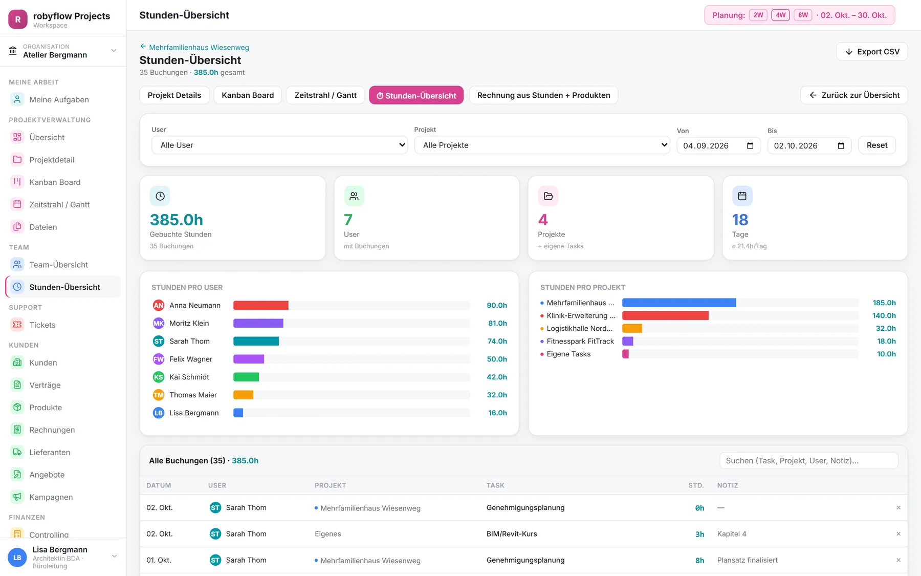The image size is (921, 576).
Task: Click the Team-Übersicht people icon
Action: click(x=17, y=265)
